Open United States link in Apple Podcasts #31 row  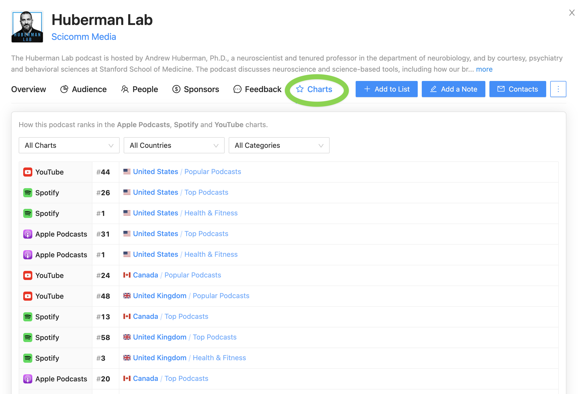155,234
